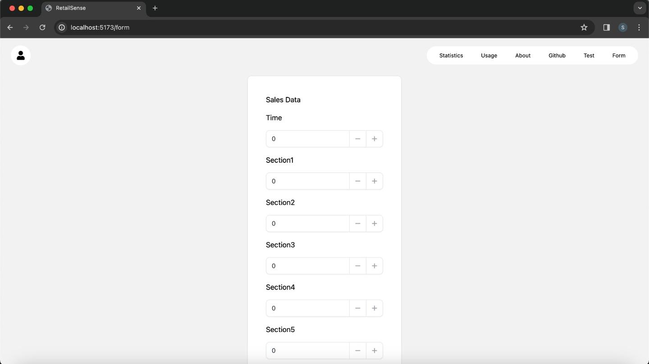
Task: Open the Form nav item
Action: tap(619, 55)
